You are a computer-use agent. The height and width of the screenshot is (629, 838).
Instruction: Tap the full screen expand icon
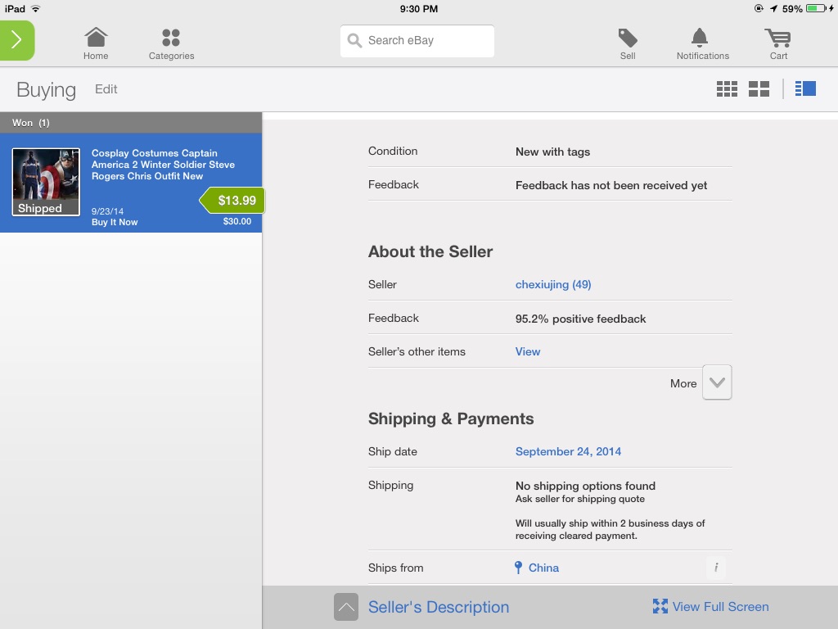pos(660,606)
